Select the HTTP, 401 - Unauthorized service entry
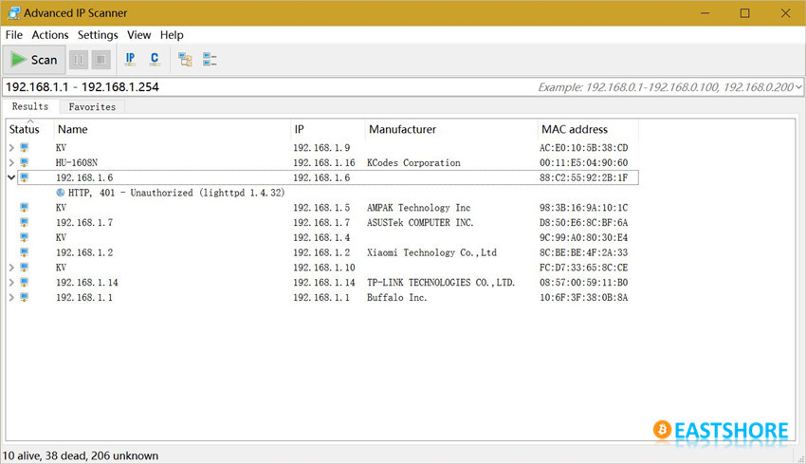 (x=176, y=193)
